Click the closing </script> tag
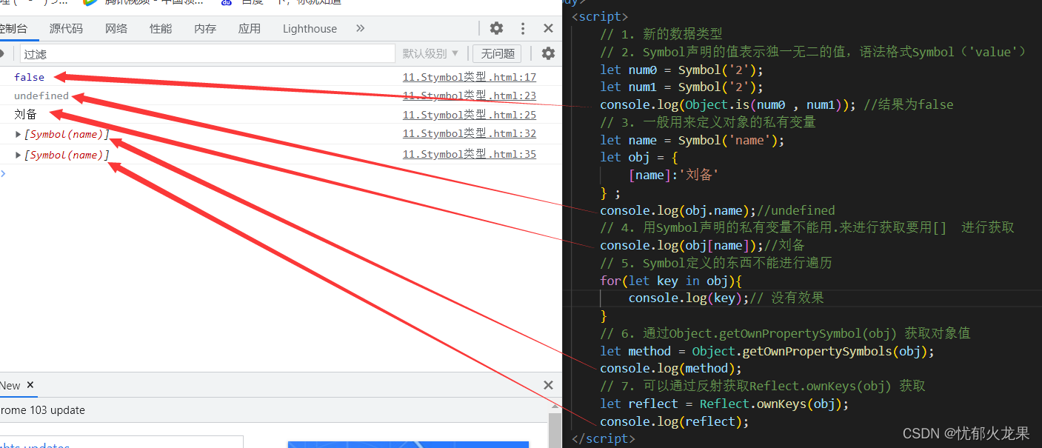This screenshot has width=1042, height=448. [x=604, y=438]
